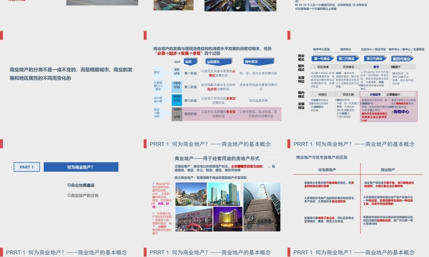This screenshot has height=257, width=429.
Task: Select the "第一代商业" blue arrow label
Action: click(322, 58)
